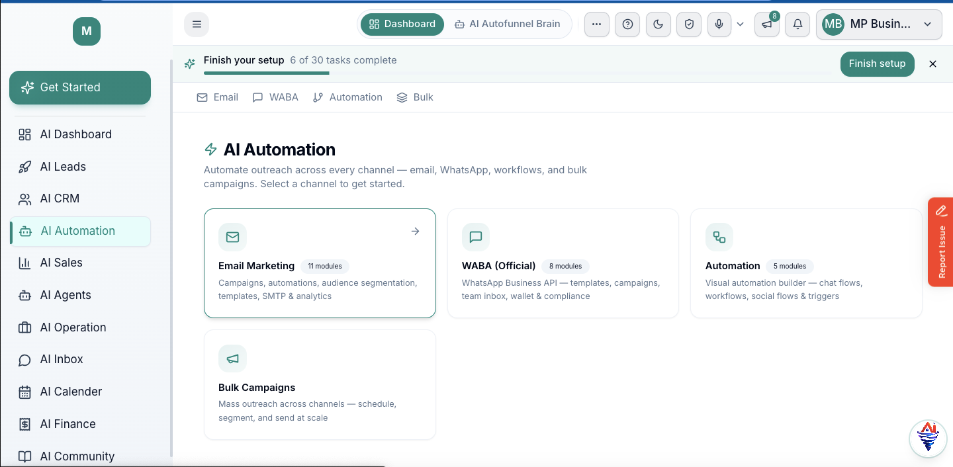Click the arrow on Email Marketing card

415,231
